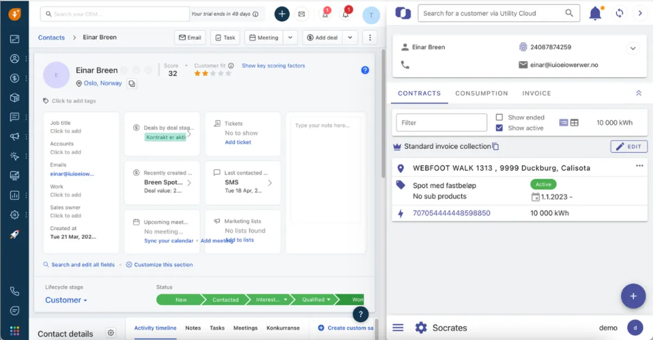
Task: Open the Contacts breadcrumb link
Action: (51, 37)
